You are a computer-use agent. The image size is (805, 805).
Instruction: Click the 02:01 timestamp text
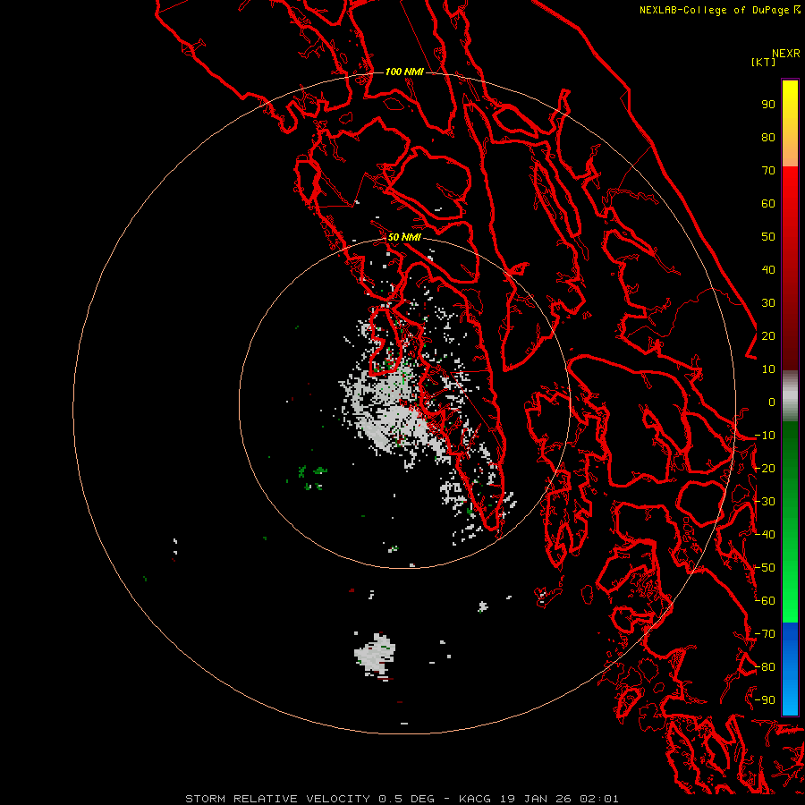point(599,799)
